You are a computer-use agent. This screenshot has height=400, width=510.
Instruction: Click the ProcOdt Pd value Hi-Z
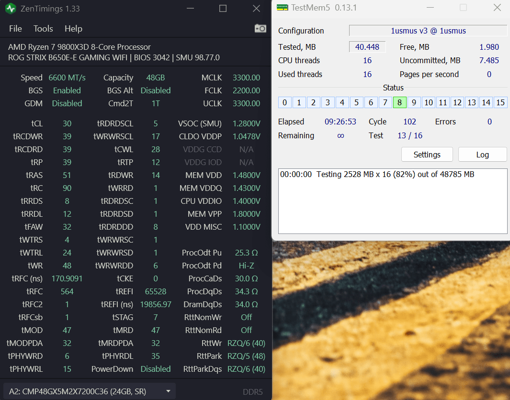[246, 266]
